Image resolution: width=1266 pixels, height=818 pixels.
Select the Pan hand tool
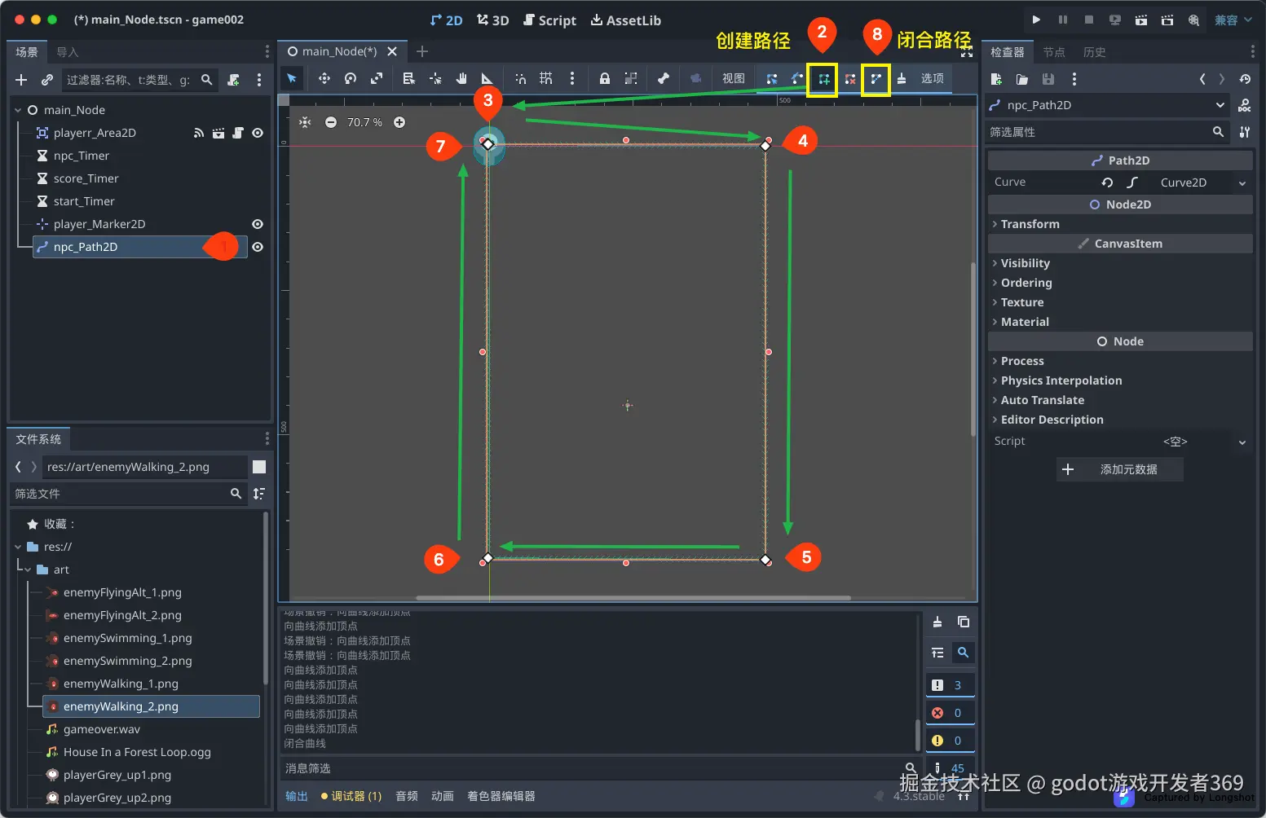461,78
